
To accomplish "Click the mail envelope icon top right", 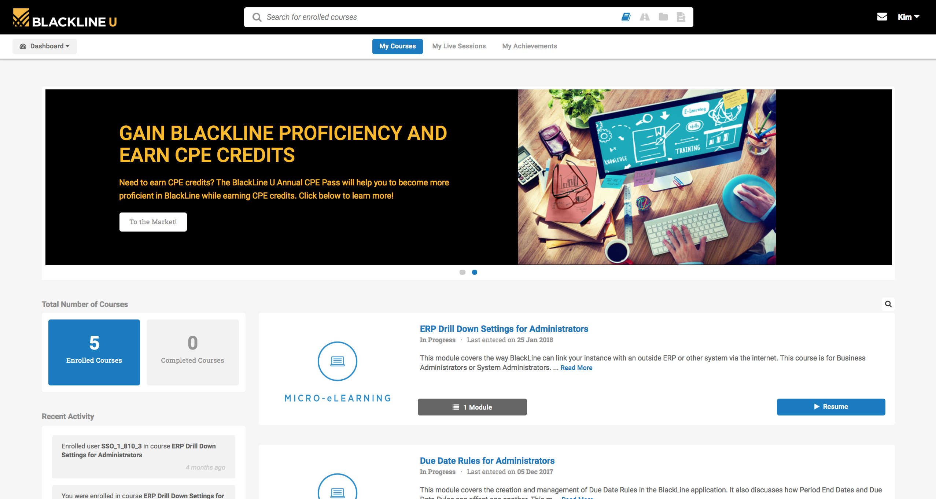I will (881, 17).
